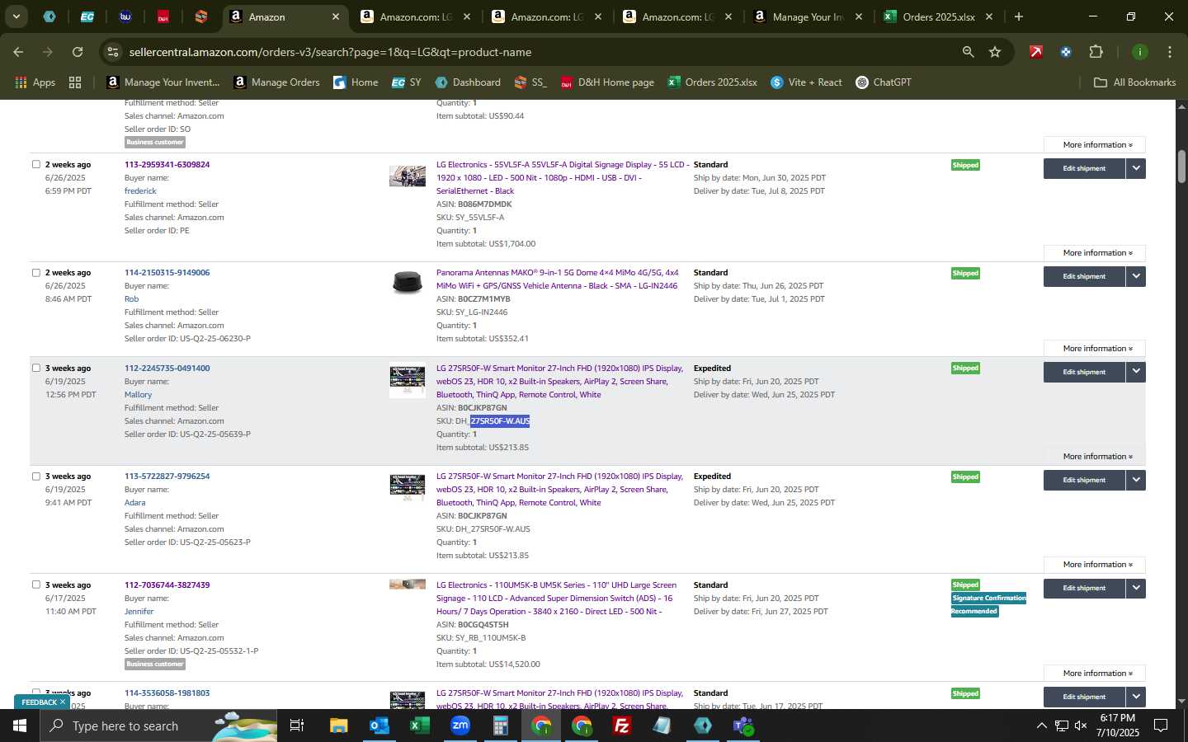
Task: Open Microsoft Teams from the taskbar
Action: tap(743, 726)
